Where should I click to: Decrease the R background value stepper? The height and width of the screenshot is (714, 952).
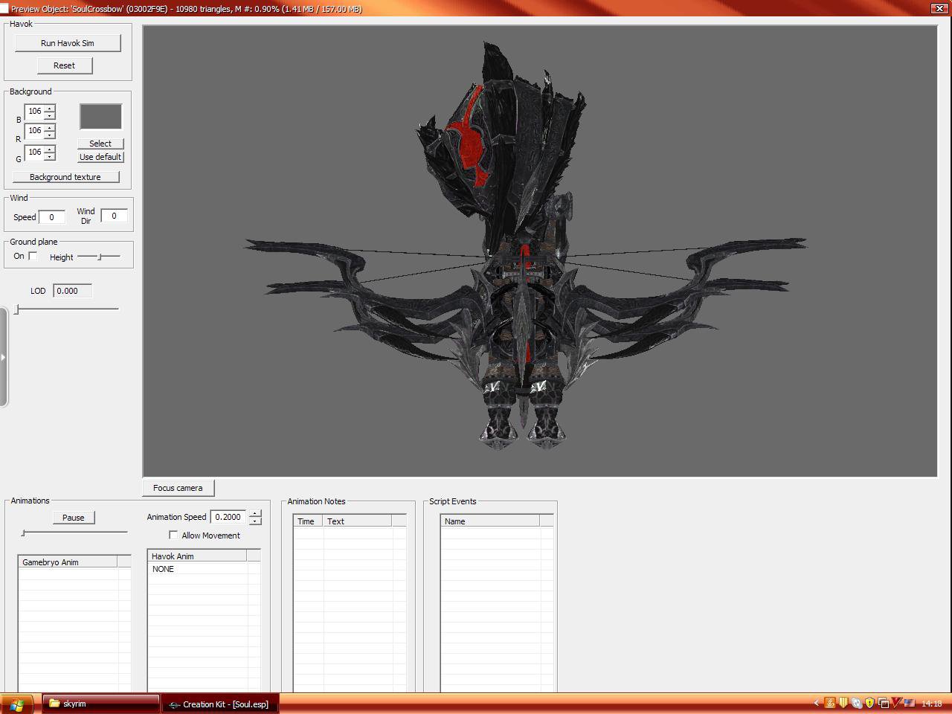tap(50, 135)
